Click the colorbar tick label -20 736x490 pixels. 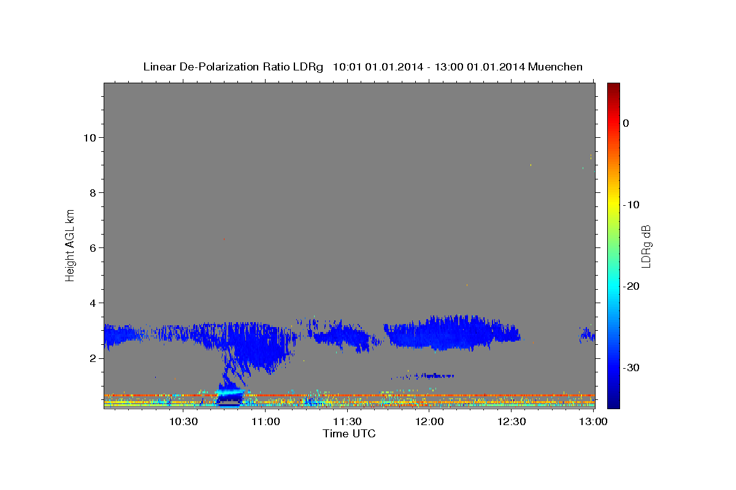[x=631, y=286]
